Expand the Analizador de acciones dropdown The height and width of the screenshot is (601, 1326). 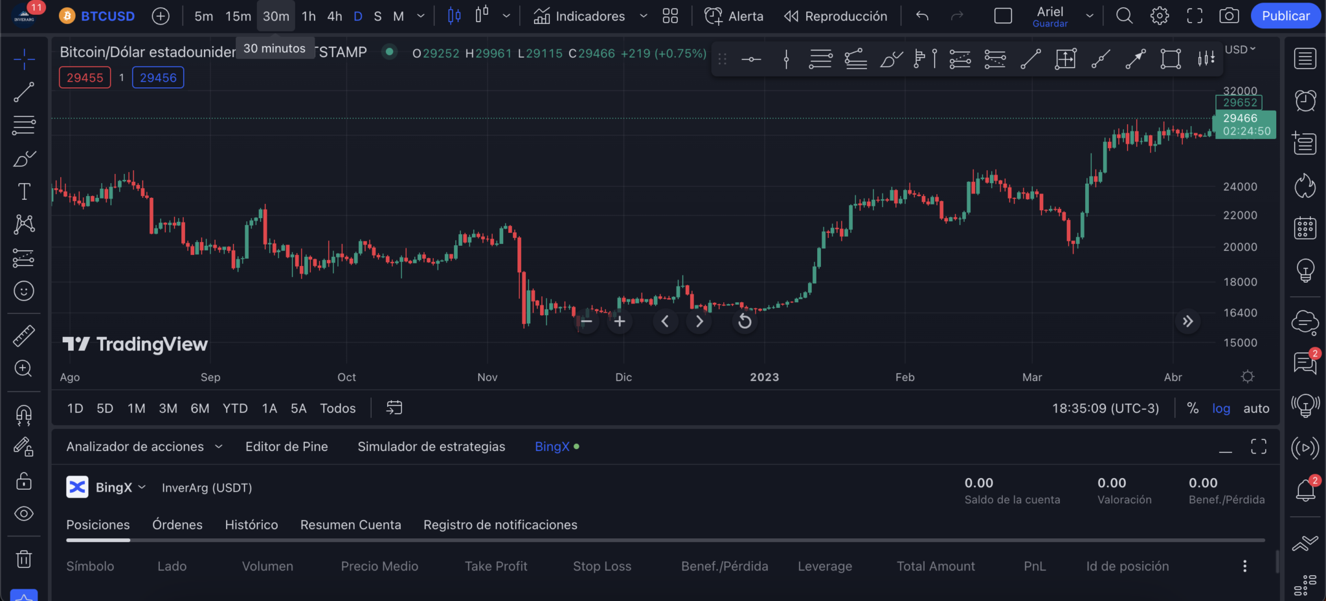pyautogui.click(x=219, y=446)
